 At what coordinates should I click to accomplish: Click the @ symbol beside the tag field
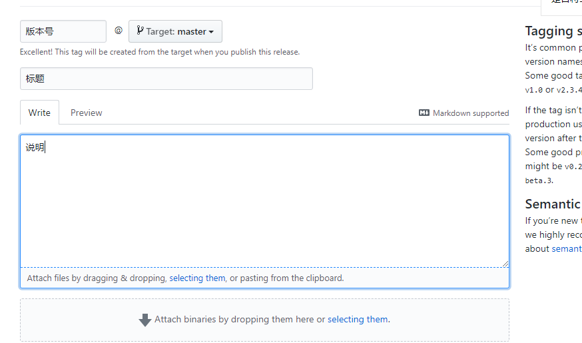tap(119, 31)
